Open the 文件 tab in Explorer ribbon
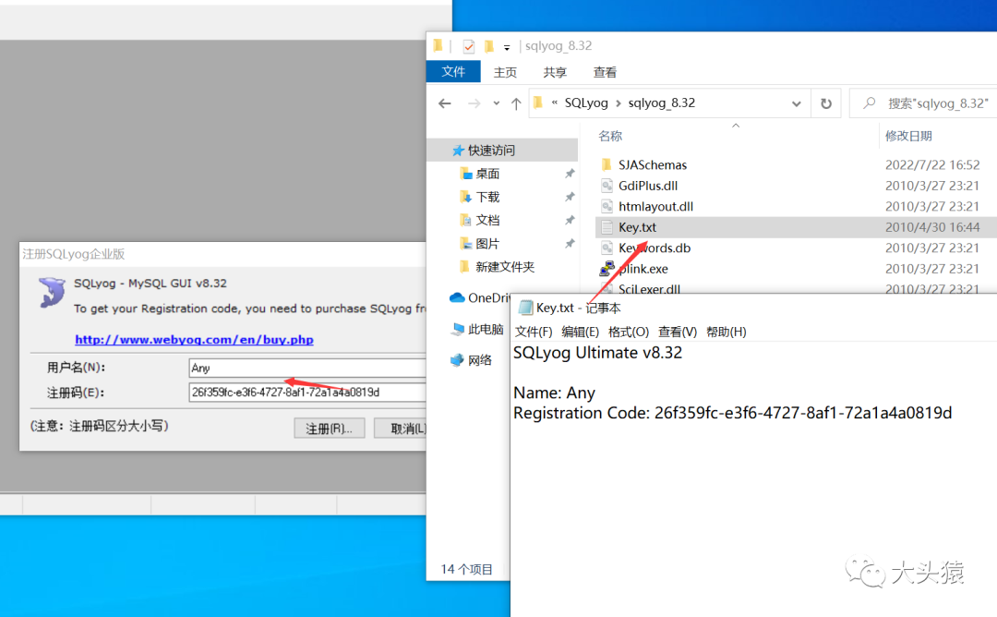This screenshot has height=617, width=997. click(453, 72)
